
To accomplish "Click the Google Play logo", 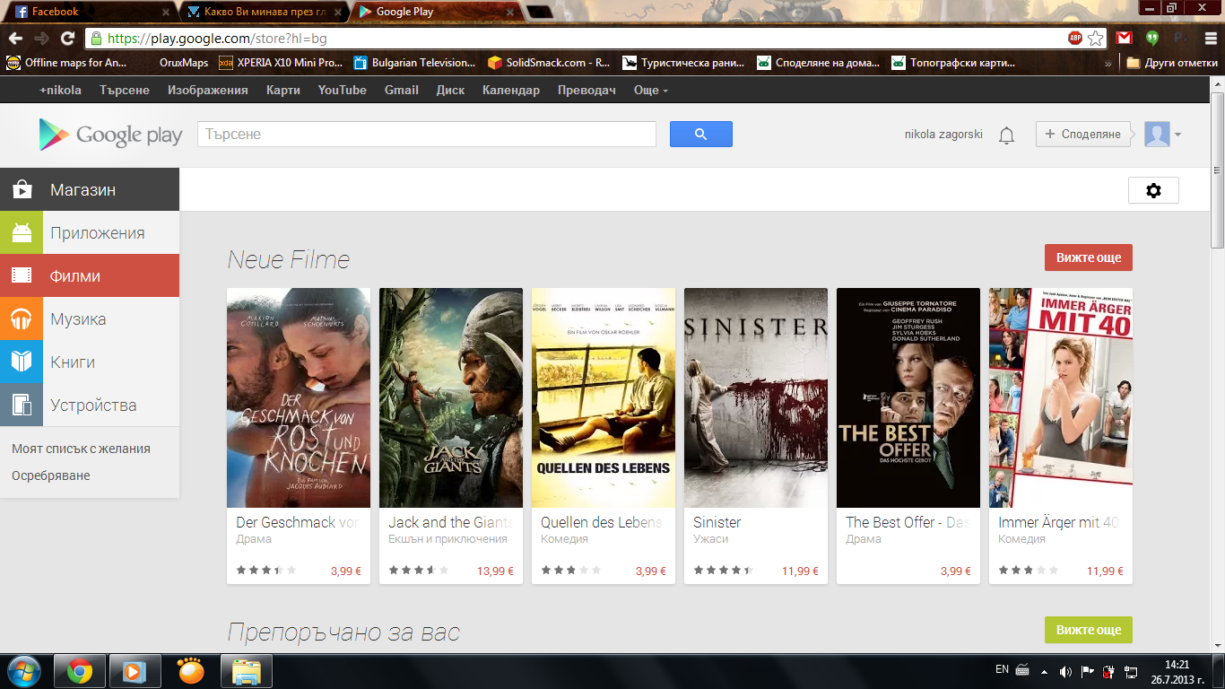I will [111, 135].
